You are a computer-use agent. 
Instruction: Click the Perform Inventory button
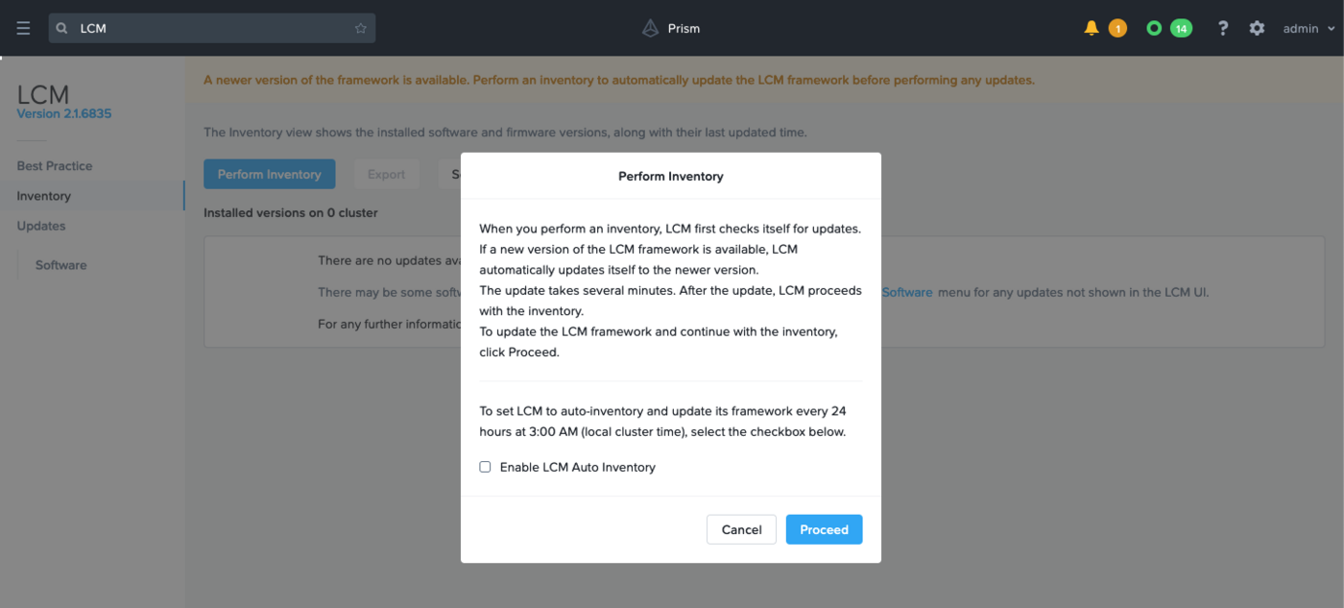(269, 174)
